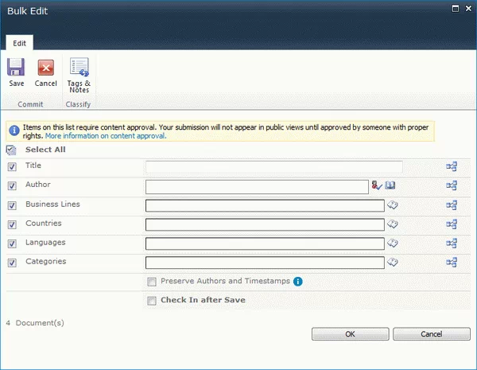Viewport: 477px width, 370px height.
Task: Uncheck the Categories checkbox
Action: pyautogui.click(x=12, y=263)
